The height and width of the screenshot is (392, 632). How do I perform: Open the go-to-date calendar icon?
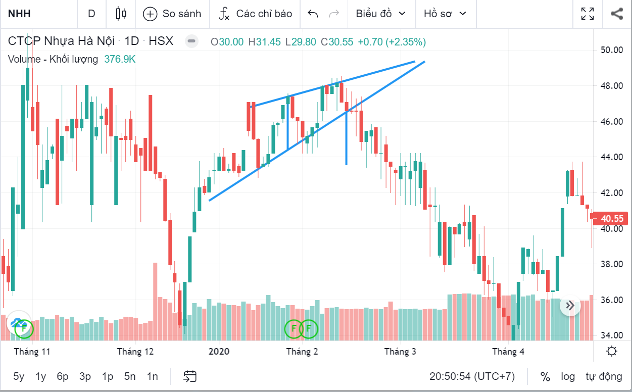[190, 376]
